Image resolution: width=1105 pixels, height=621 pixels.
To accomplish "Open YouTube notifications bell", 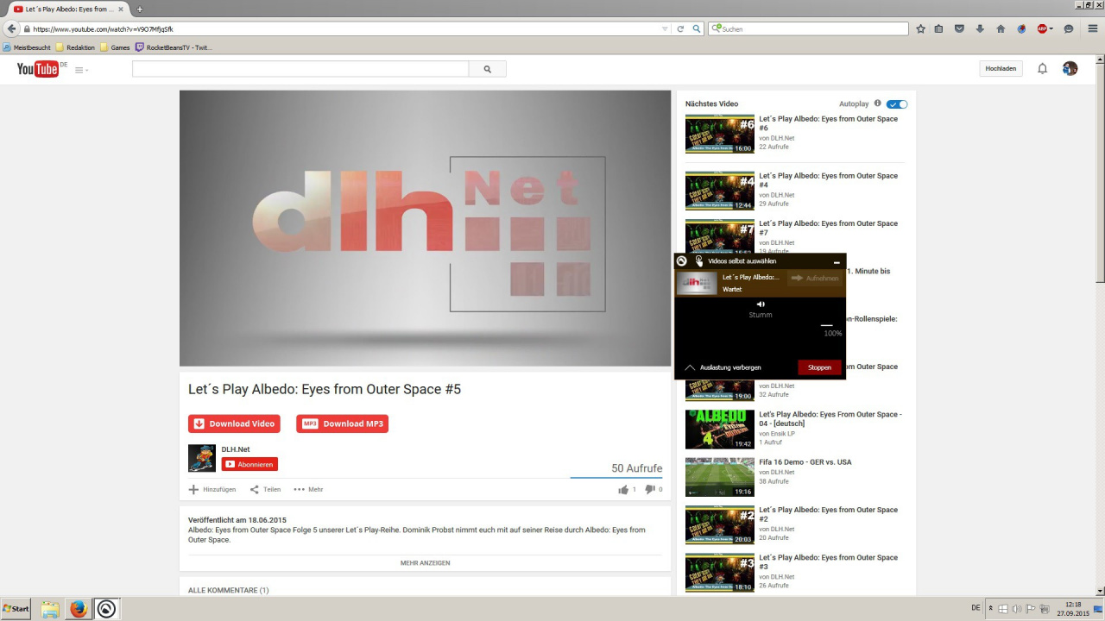I will click(1042, 68).
